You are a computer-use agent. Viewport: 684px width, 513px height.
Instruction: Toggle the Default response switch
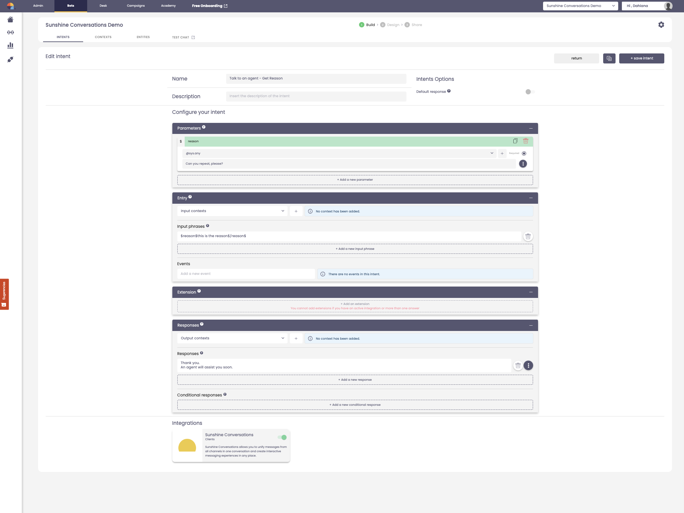[x=530, y=92]
